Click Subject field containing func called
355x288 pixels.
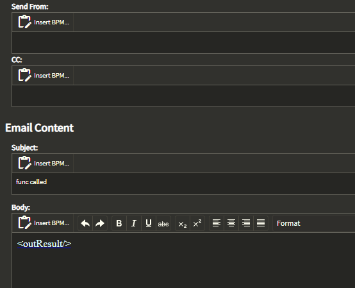coord(183,183)
